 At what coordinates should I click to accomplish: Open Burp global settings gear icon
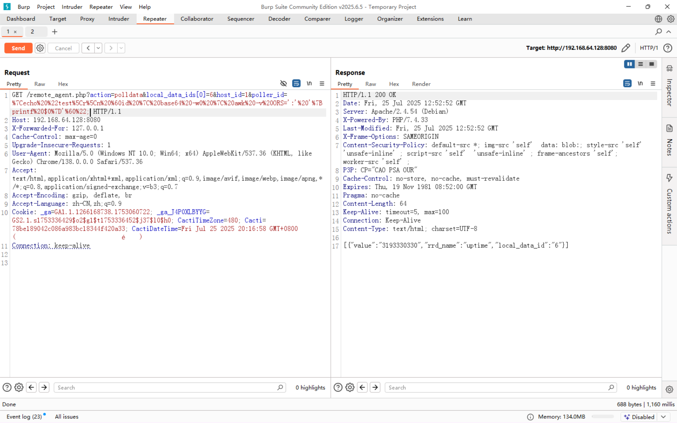tap(671, 19)
